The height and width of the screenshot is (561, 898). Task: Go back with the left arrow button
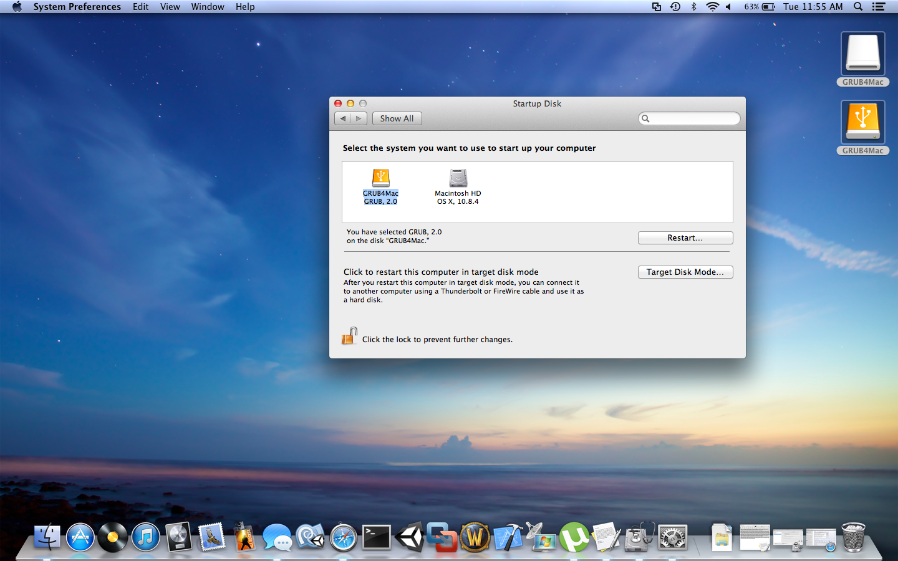coord(342,118)
